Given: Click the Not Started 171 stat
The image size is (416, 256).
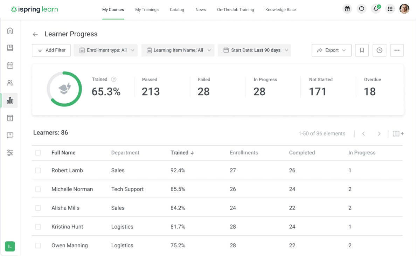Looking at the screenshot, I should point(320,88).
